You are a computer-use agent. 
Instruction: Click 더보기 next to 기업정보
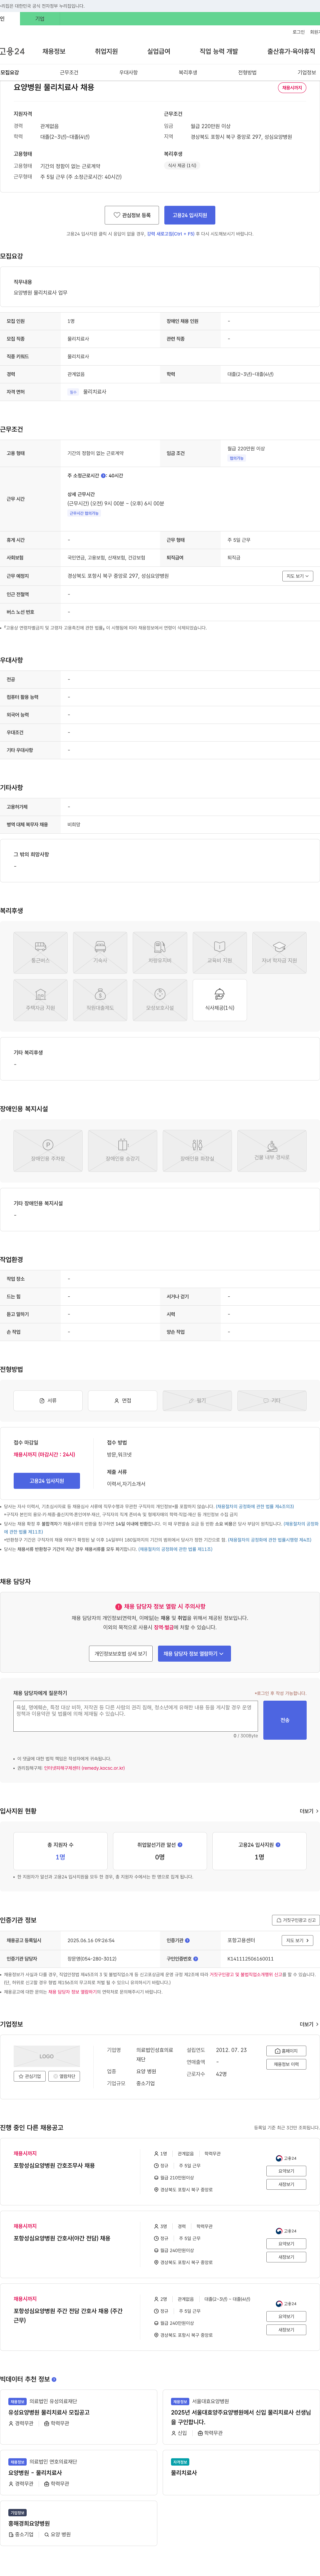pos(309,2024)
